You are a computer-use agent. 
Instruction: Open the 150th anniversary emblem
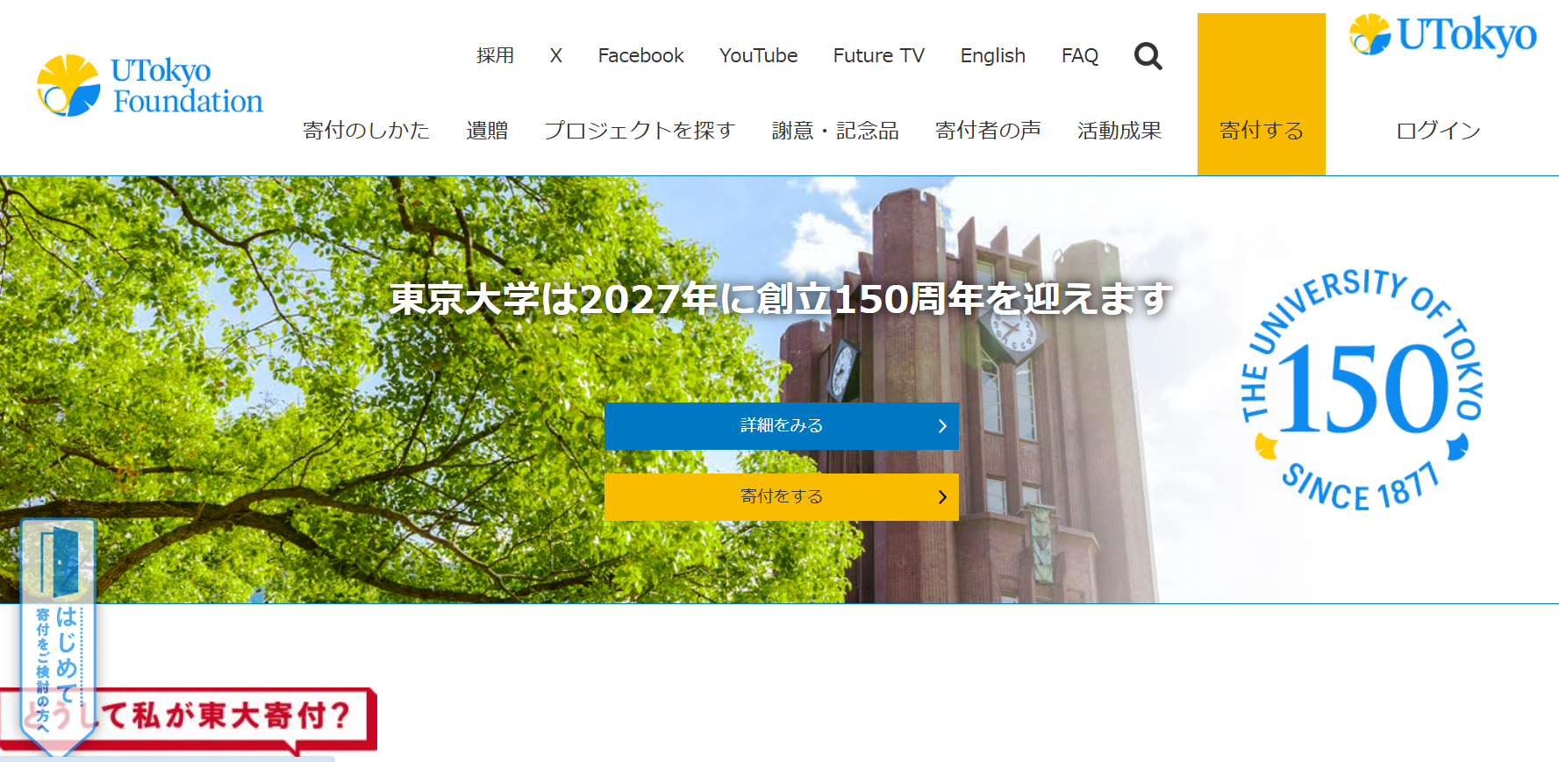1362,389
